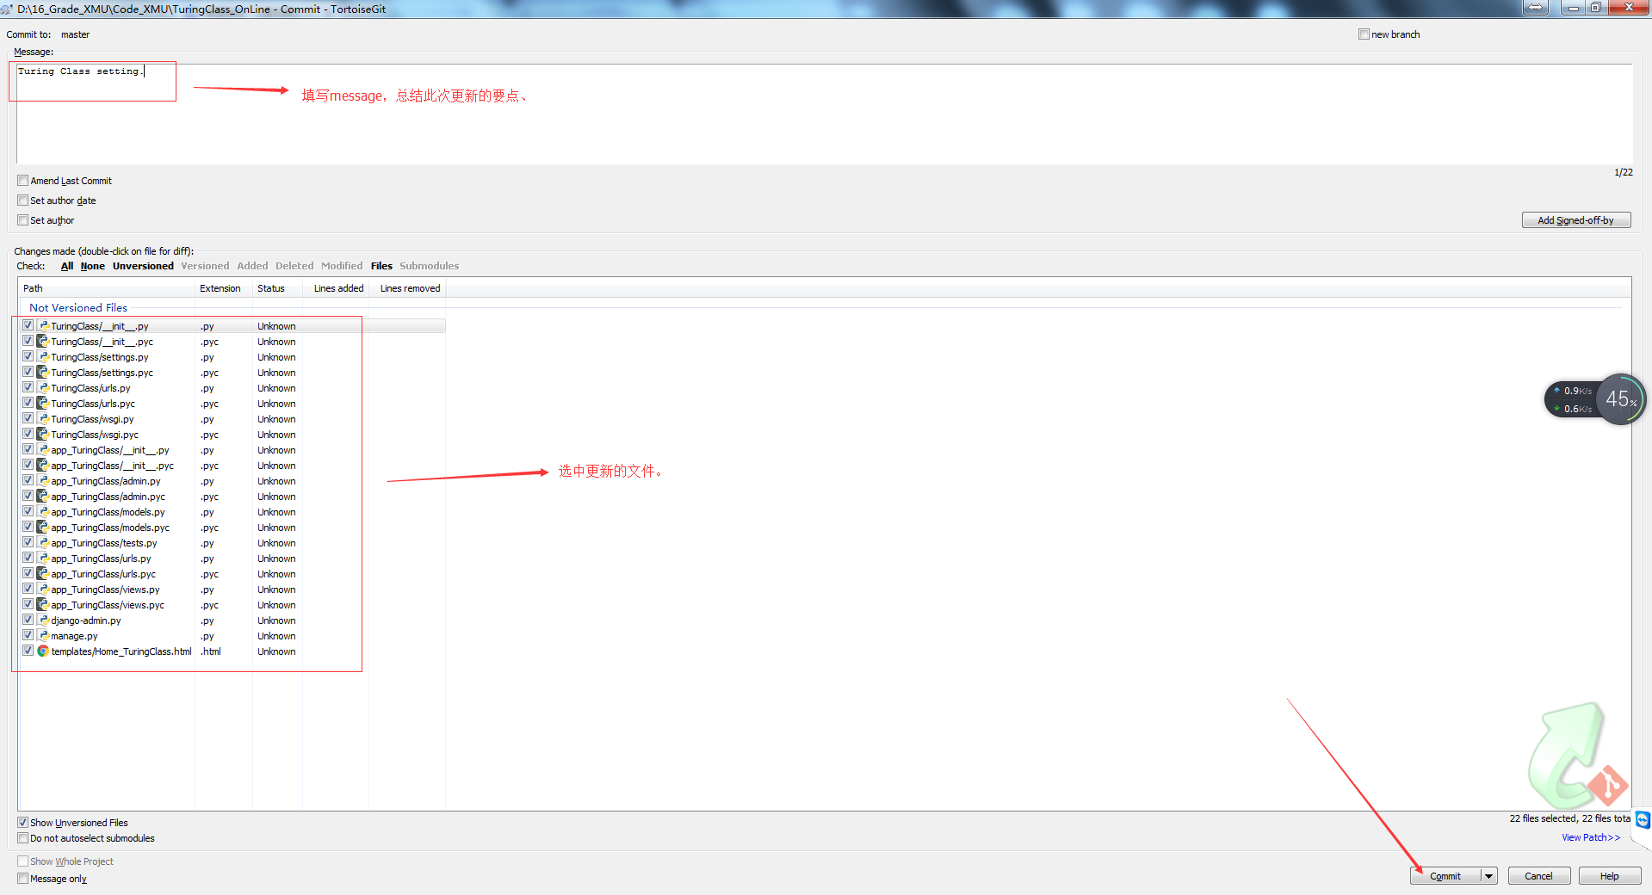Select the app_TuringClass/views.py filename text
Viewport: 1652px width, 895px height.
[105, 589]
